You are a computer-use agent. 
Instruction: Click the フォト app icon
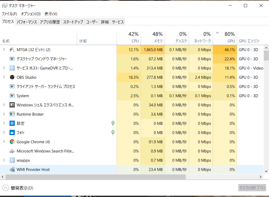(x=12, y=133)
